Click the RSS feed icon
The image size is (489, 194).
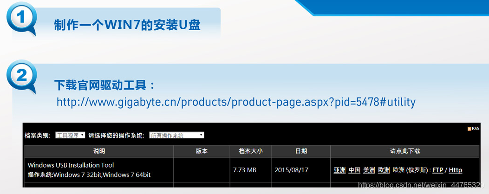coord(469,129)
